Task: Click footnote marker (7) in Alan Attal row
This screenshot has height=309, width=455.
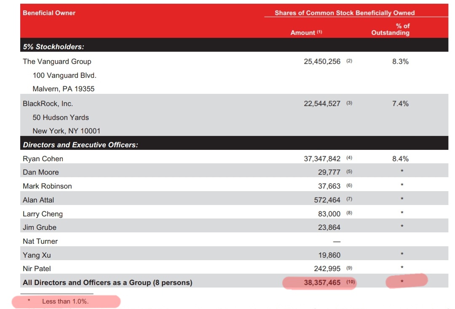Action: [349, 199]
